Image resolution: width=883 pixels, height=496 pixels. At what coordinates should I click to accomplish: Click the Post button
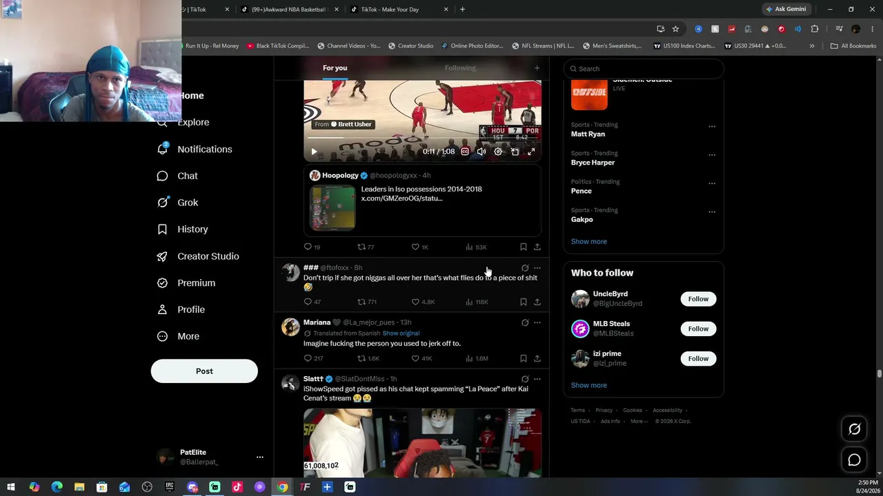coord(204,371)
